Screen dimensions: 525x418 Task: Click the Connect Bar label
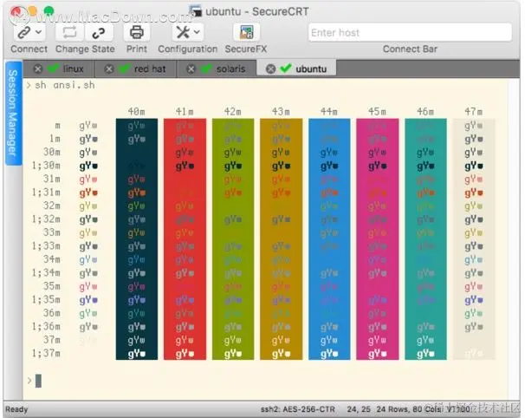click(x=410, y=49)
